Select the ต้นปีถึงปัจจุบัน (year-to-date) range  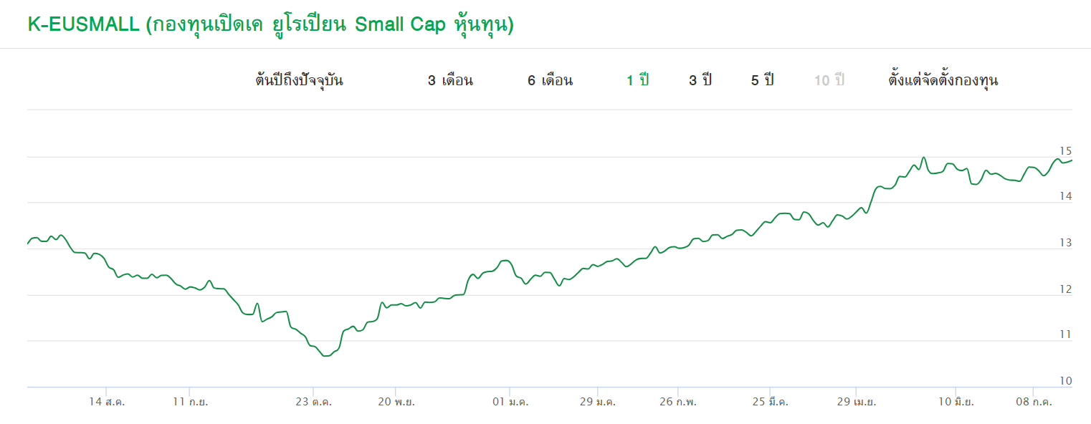click(x=299, y=80)
